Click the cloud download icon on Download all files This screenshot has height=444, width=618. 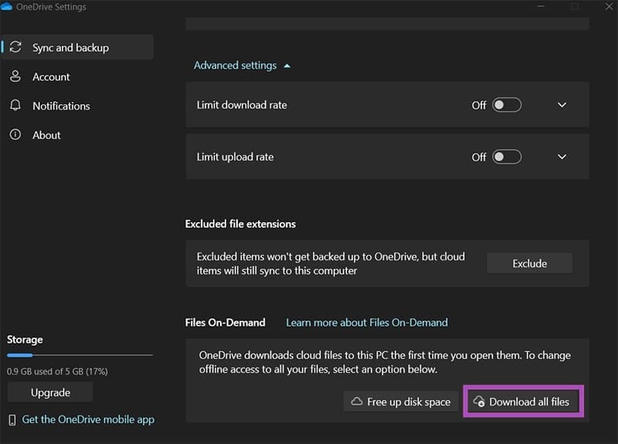(x=479, y=402)
